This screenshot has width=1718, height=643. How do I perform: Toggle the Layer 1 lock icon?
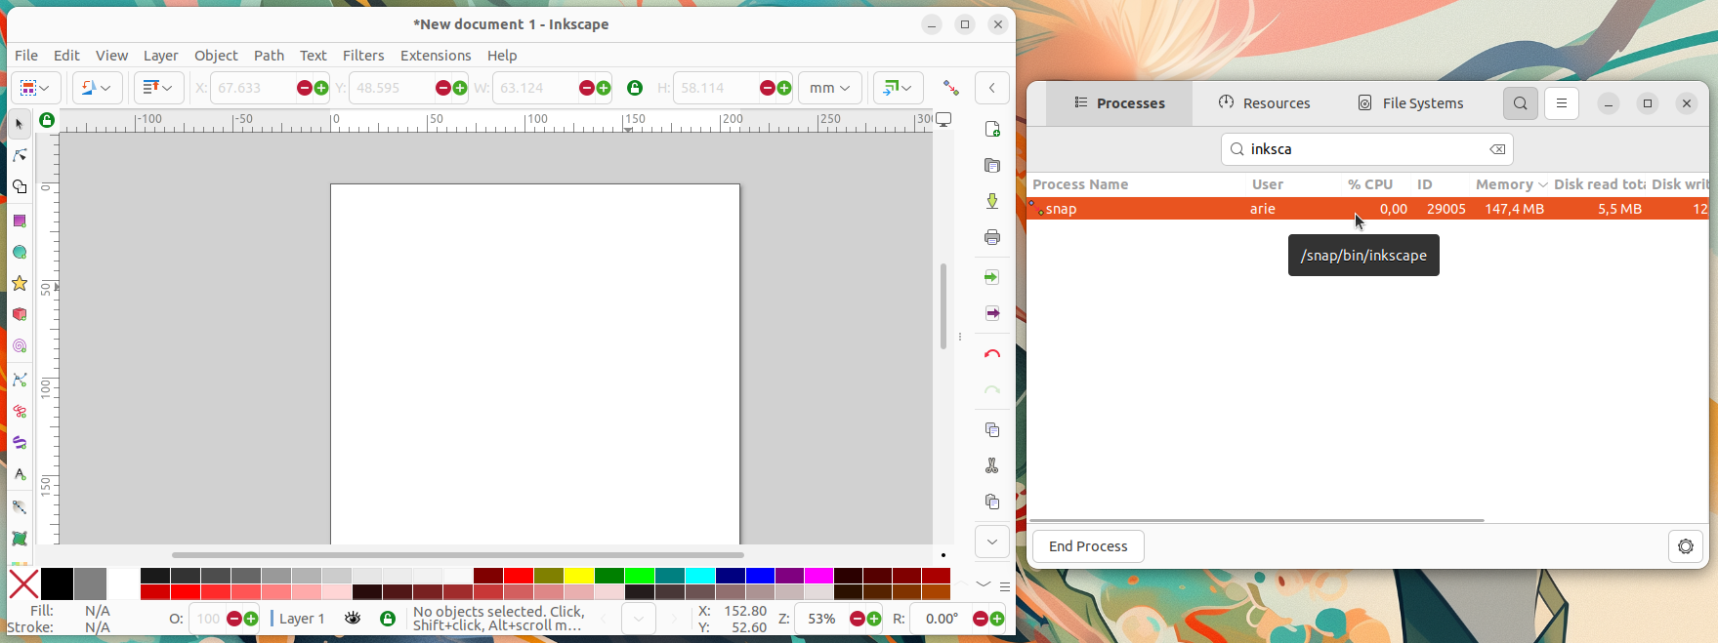pyautogui.click(x=388, y=619)
